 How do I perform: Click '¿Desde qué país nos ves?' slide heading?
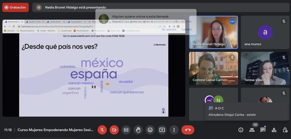click(59, 47)
